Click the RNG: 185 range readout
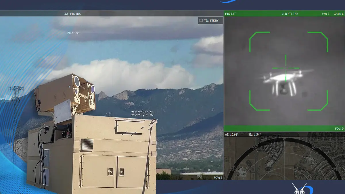 [x=72, y=33]
